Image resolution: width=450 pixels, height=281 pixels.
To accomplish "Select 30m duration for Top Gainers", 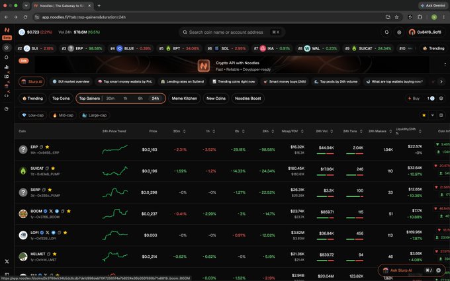I will [111, 99].
